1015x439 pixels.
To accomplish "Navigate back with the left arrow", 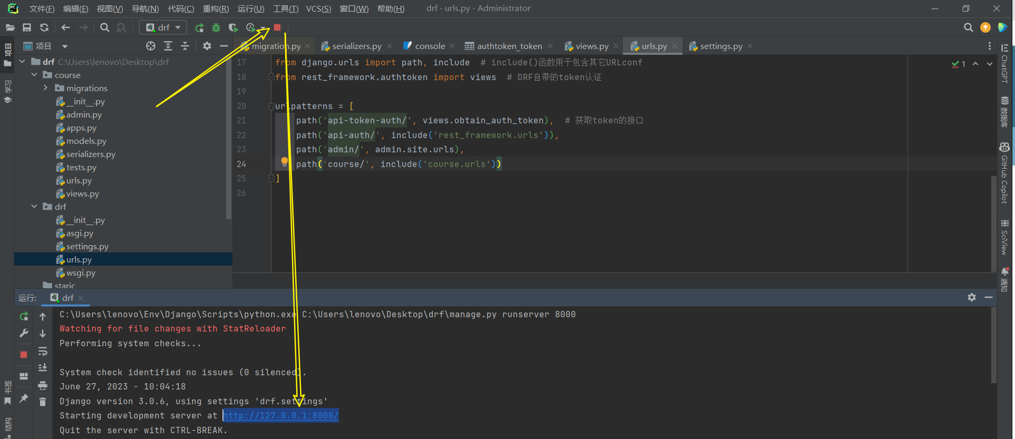I will tap(65, 27).
